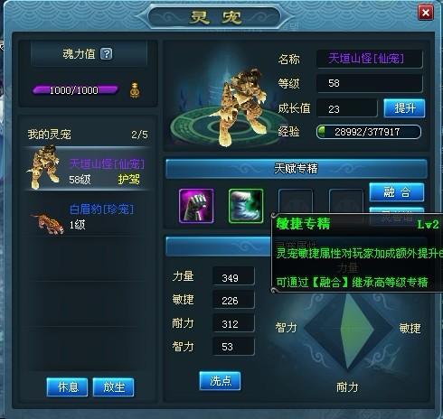Click the purple 1000/1000 soul power bar
This screenshot has width=443, height=419.
tap(75, 90)
